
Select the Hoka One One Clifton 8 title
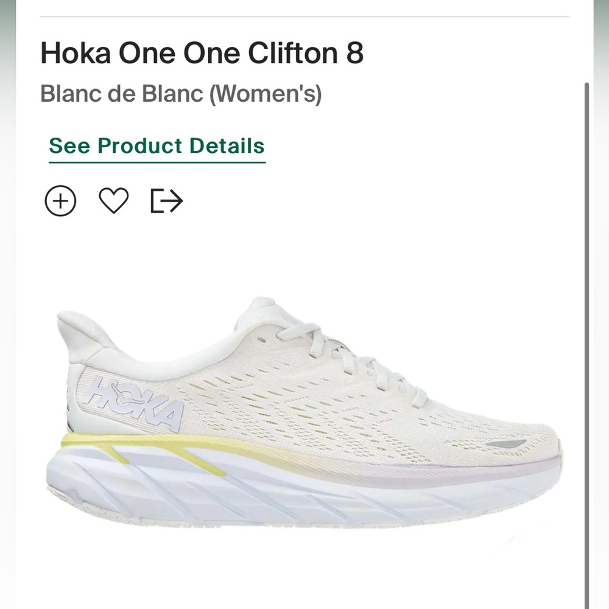point(201,53)
